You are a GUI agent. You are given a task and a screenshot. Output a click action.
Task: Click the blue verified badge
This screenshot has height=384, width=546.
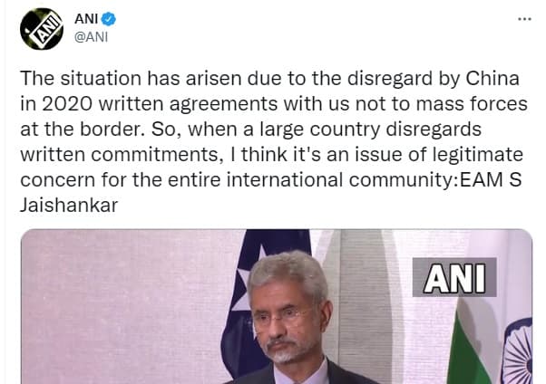[108, 19]
